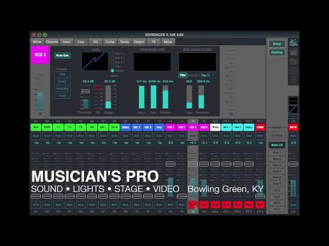This screenshot has height=246, width=329.
Task: Select the Bass channel label
Action: pos(125,127)
